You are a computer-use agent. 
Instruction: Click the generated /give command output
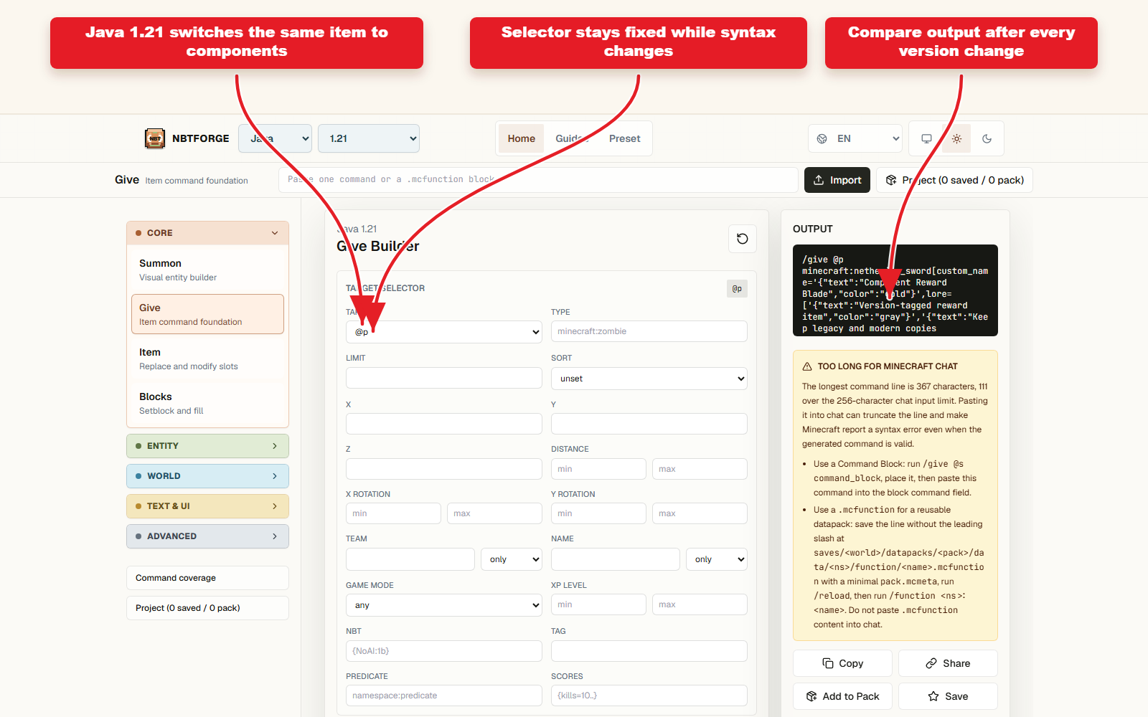[895, 290]
